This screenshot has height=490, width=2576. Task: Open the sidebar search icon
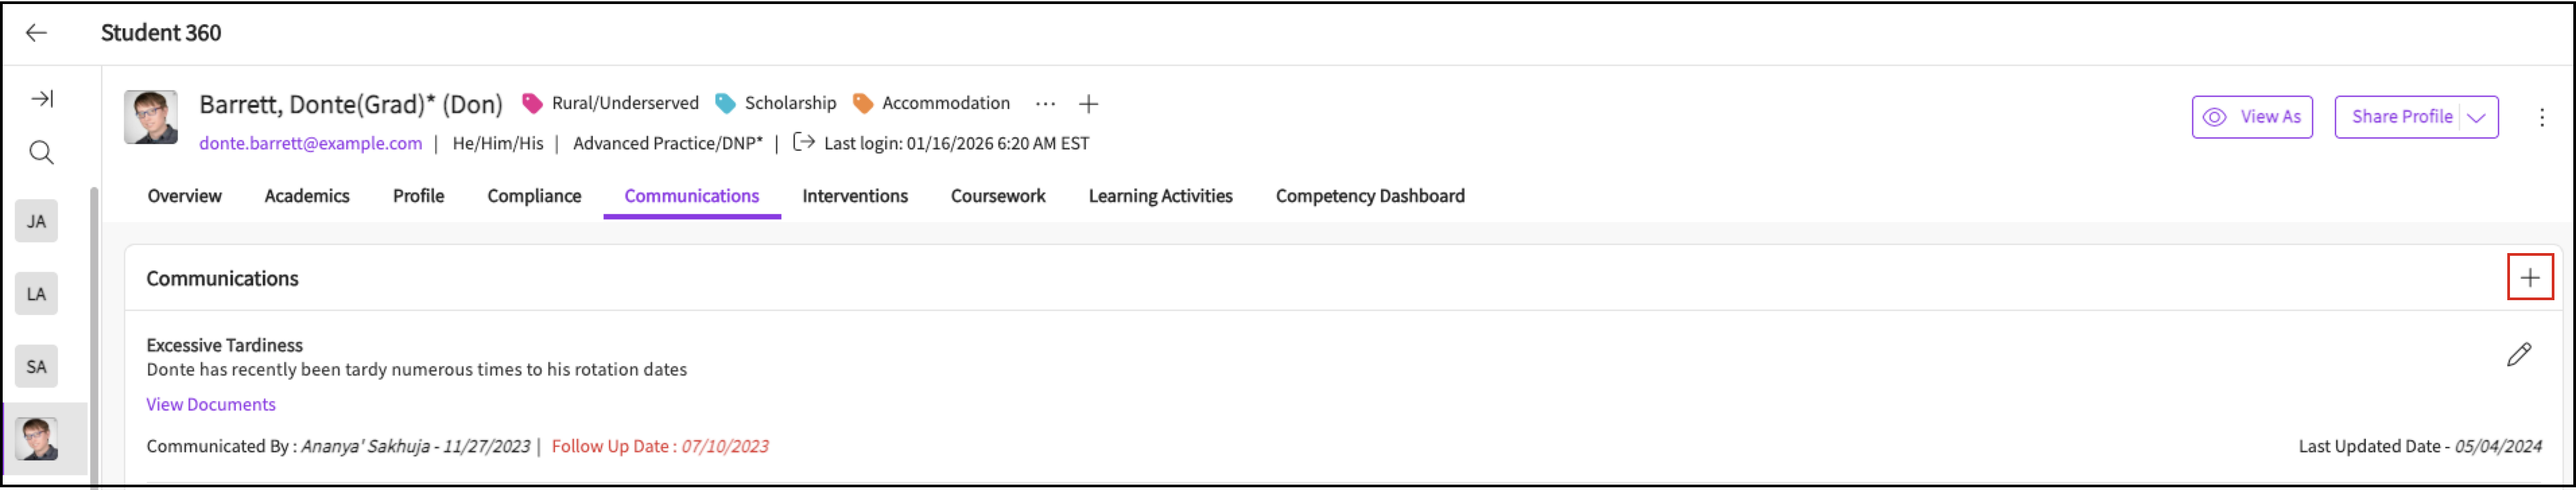(41, 152)
